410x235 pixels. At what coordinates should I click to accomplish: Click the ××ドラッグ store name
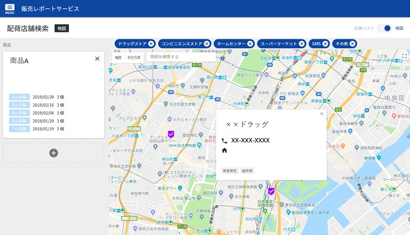247,125
